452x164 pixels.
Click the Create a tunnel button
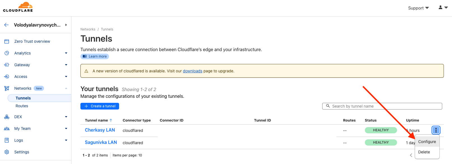(x=100, y=106)
